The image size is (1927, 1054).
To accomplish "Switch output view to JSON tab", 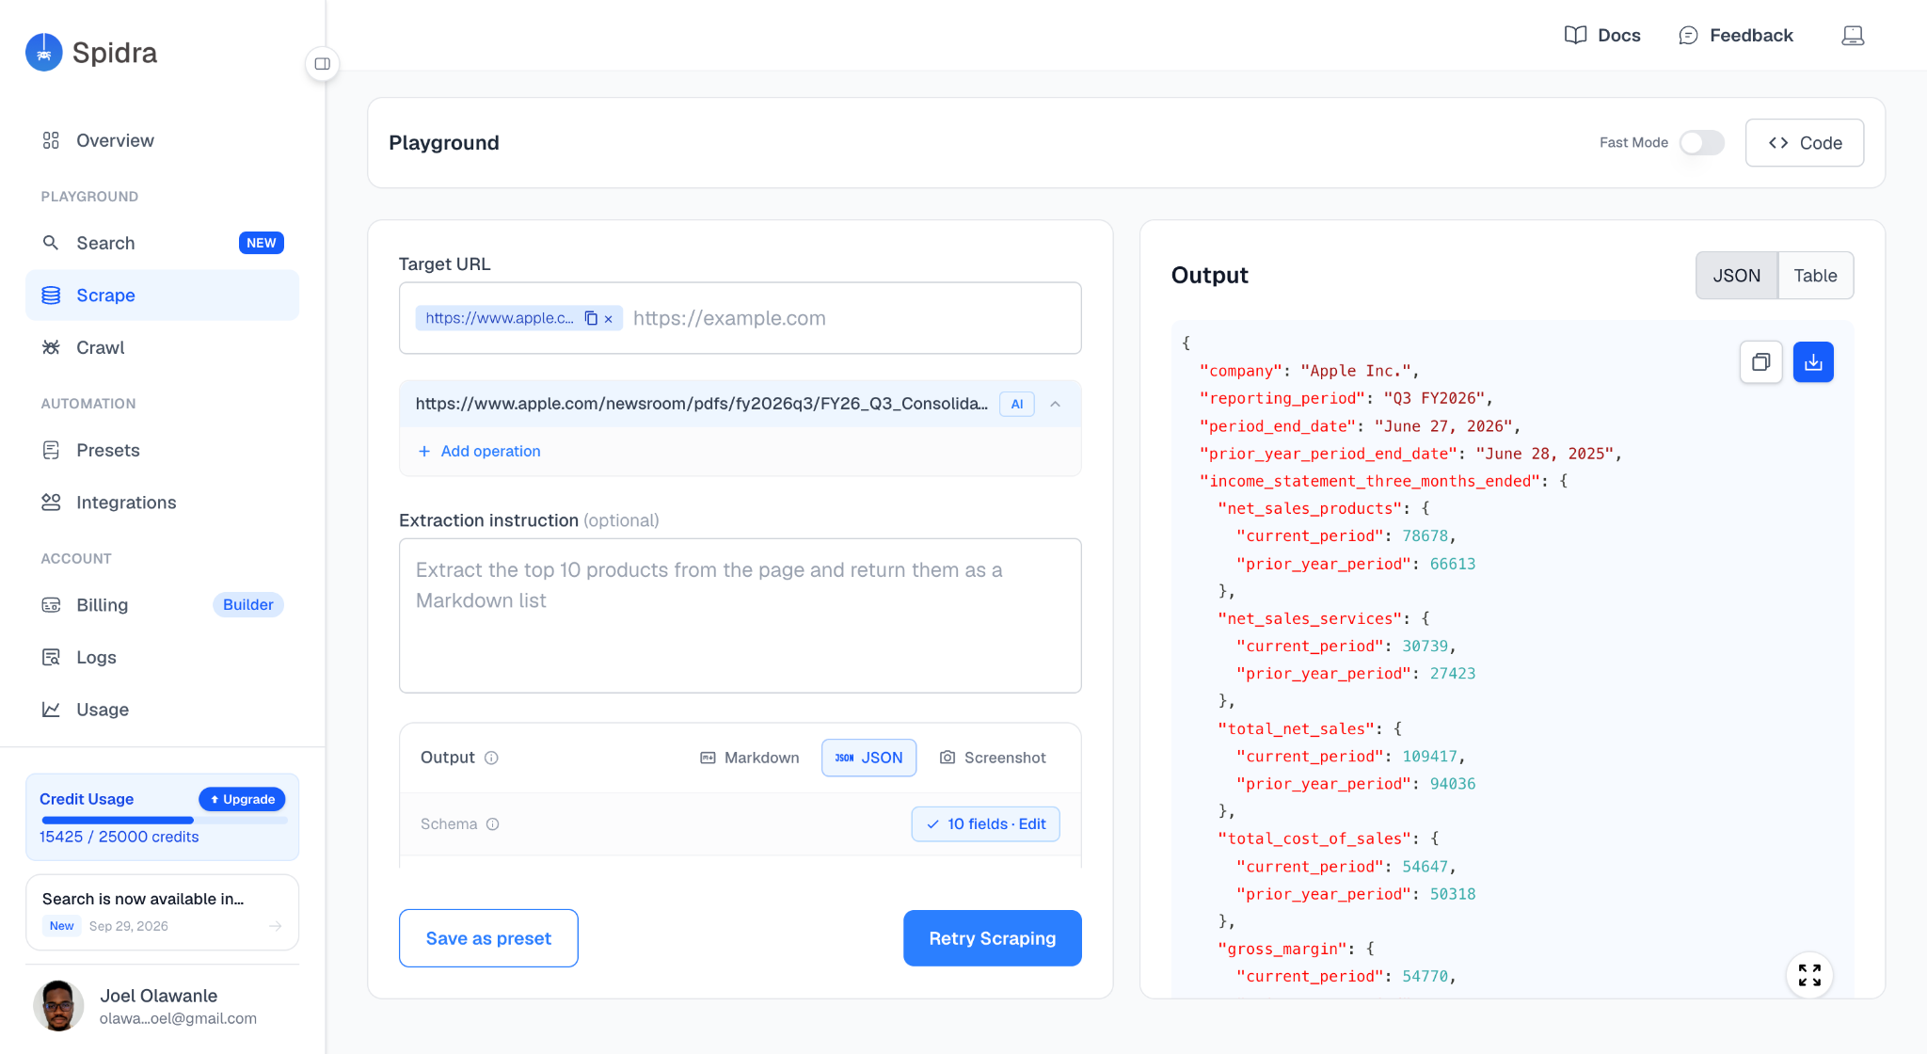I will [x=1736, y=276].
